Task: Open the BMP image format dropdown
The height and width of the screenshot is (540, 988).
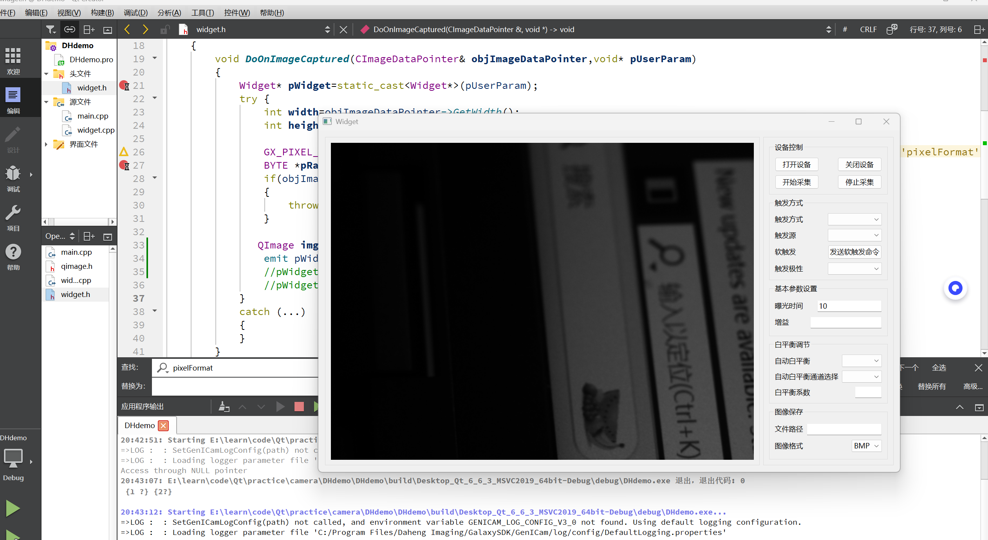Action: pyautogui.click(x=866, y=446)
